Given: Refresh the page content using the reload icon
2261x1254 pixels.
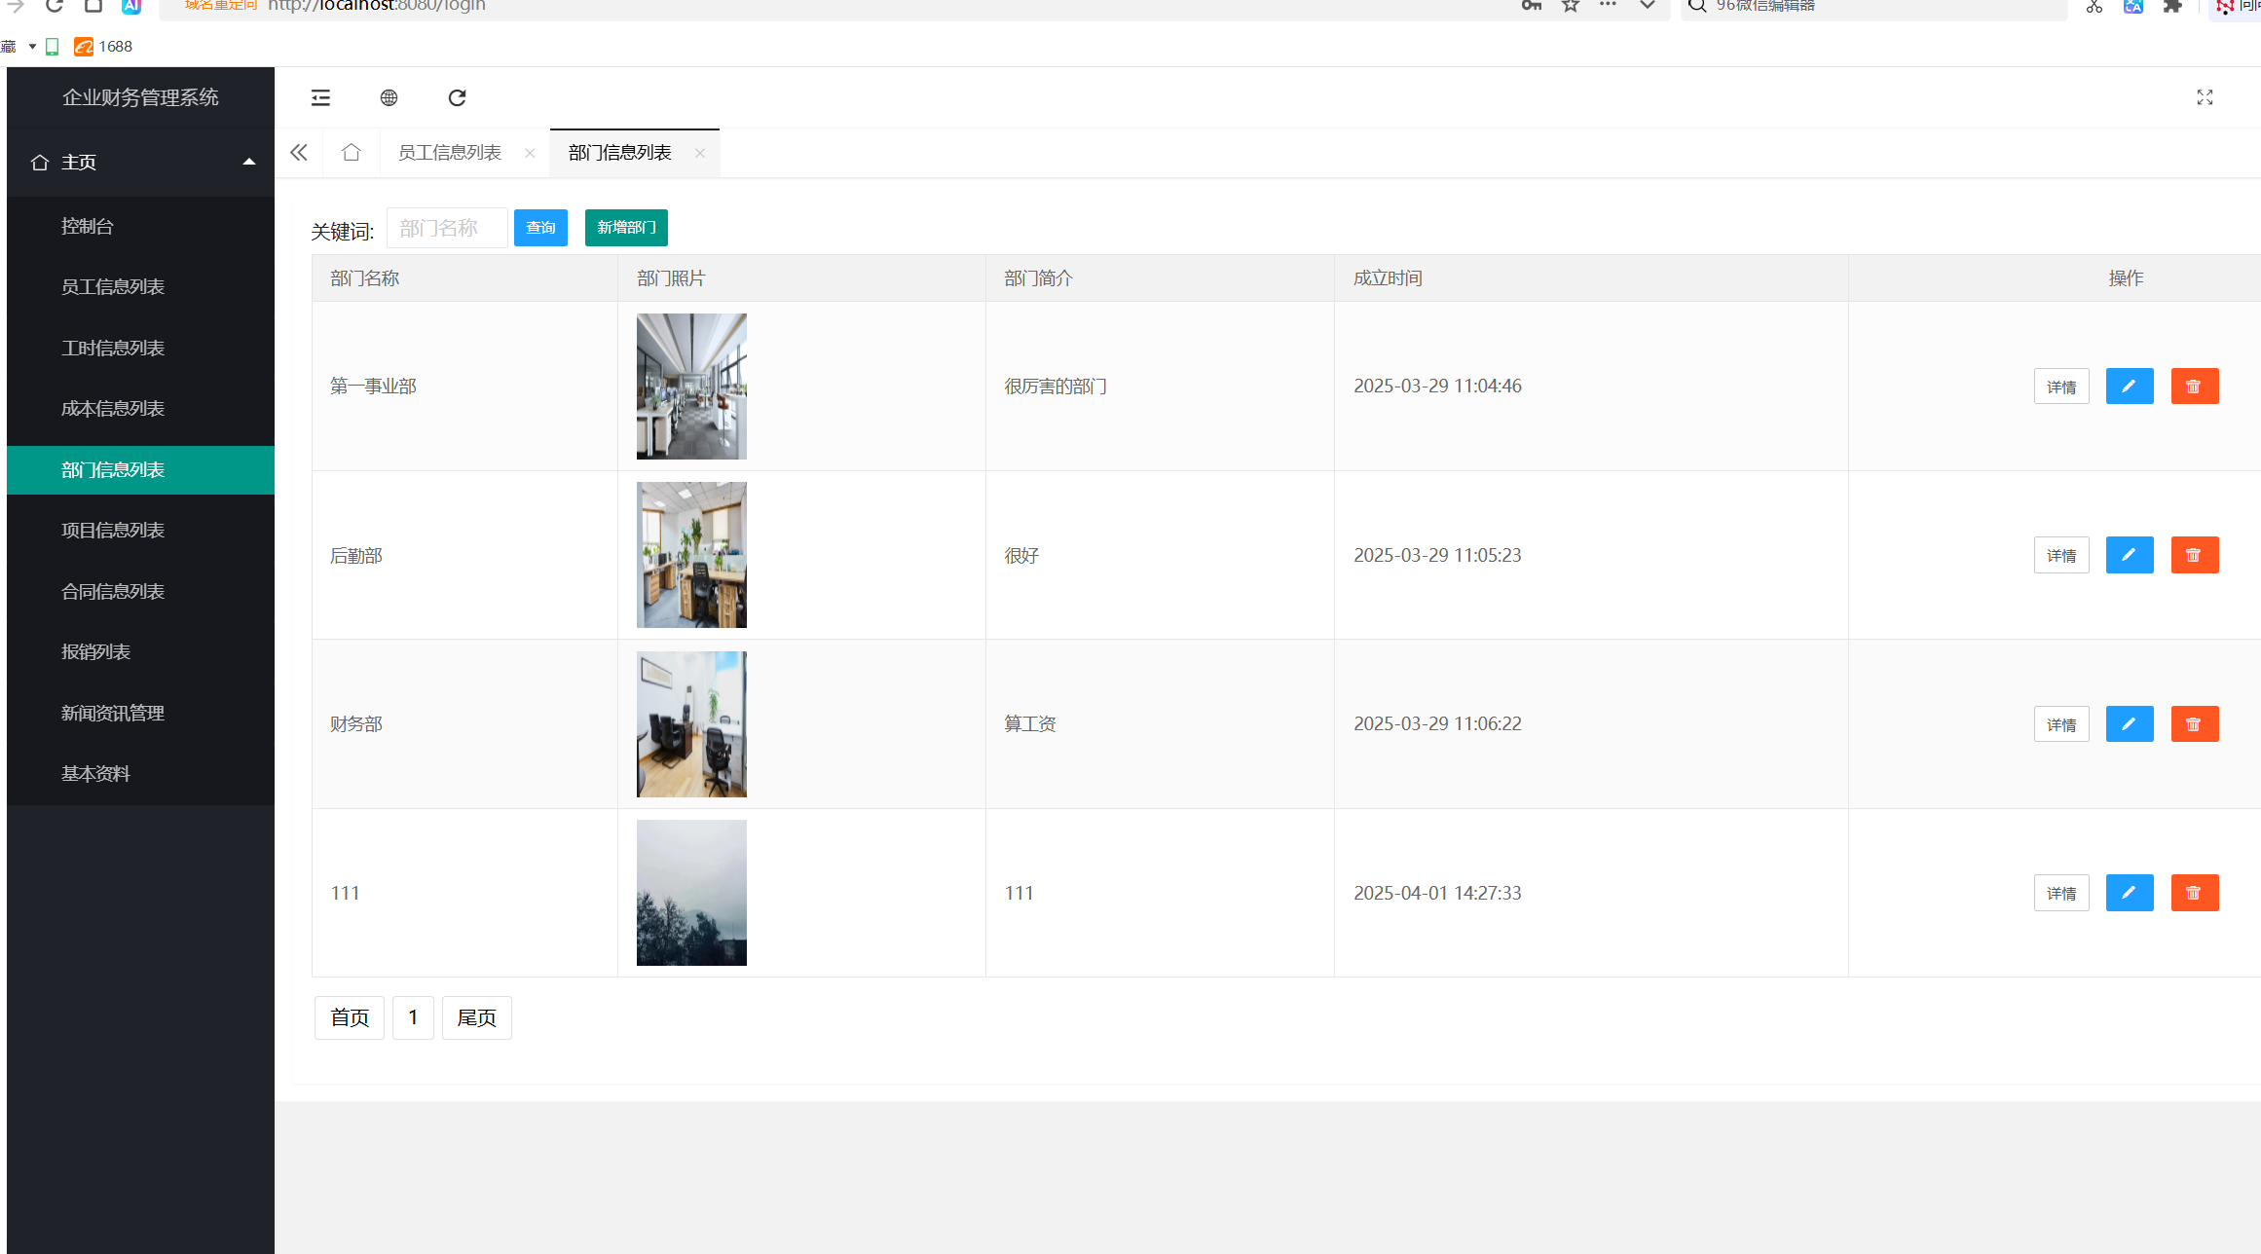Looking at the screenshot, I should 457,97.
